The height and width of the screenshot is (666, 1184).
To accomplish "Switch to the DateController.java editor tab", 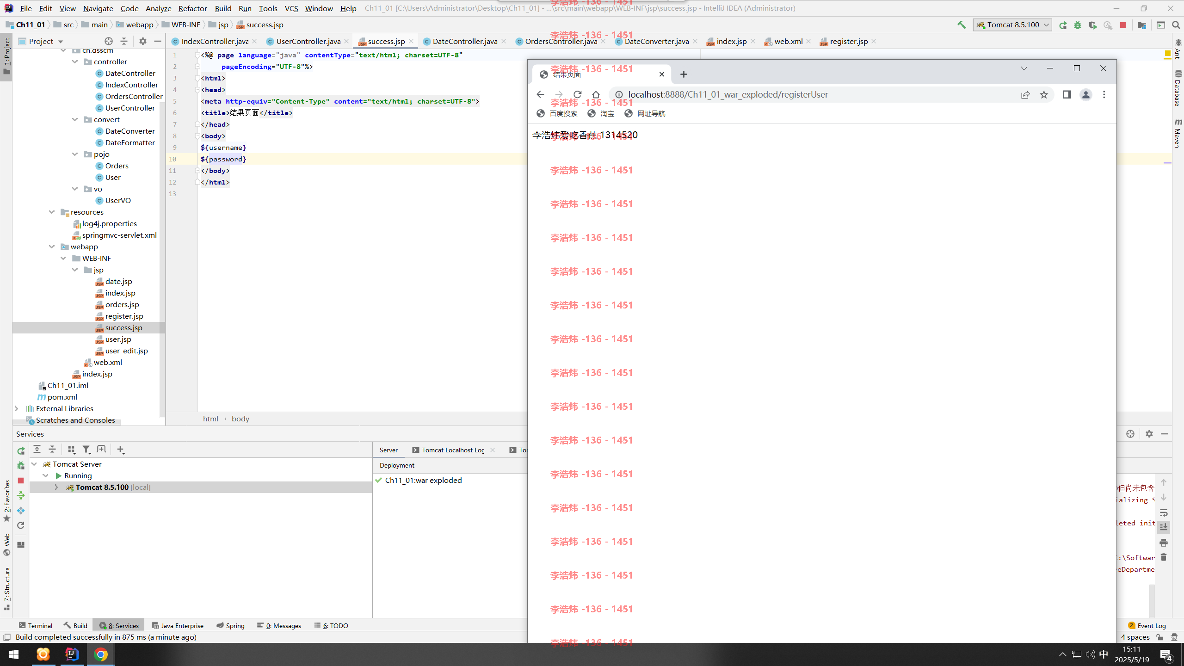I will point(465,41).
